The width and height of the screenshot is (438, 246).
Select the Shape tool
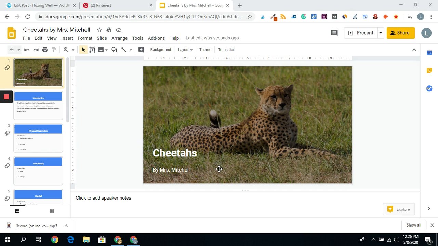(114, 50)
